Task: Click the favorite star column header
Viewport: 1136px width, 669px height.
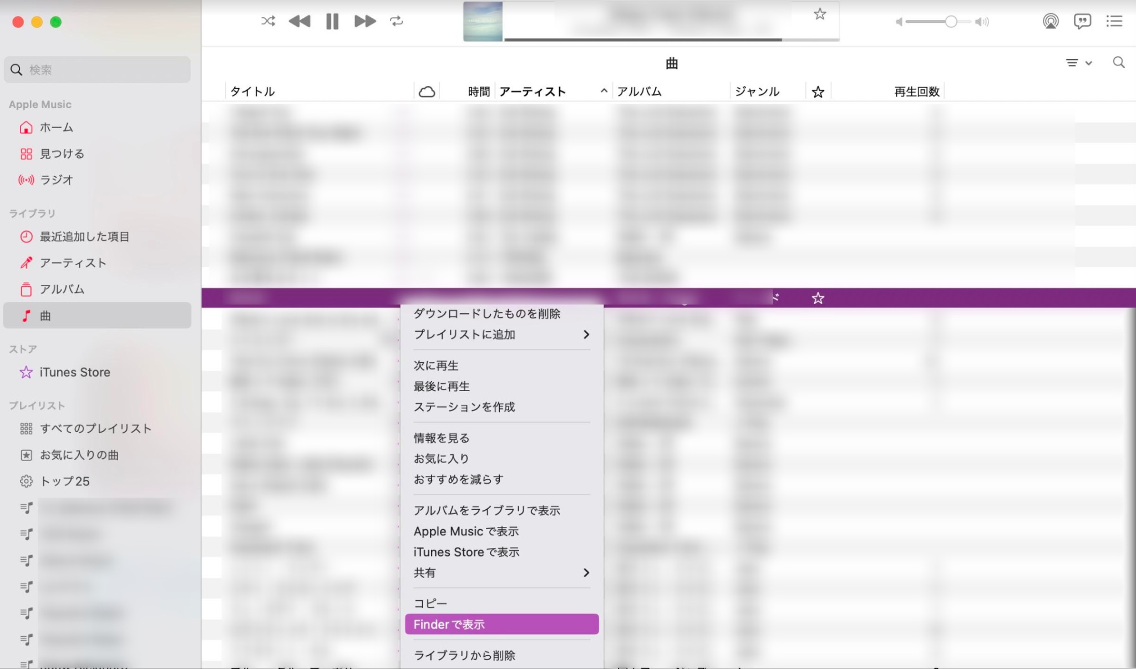Action: click(x=818, y=92)
